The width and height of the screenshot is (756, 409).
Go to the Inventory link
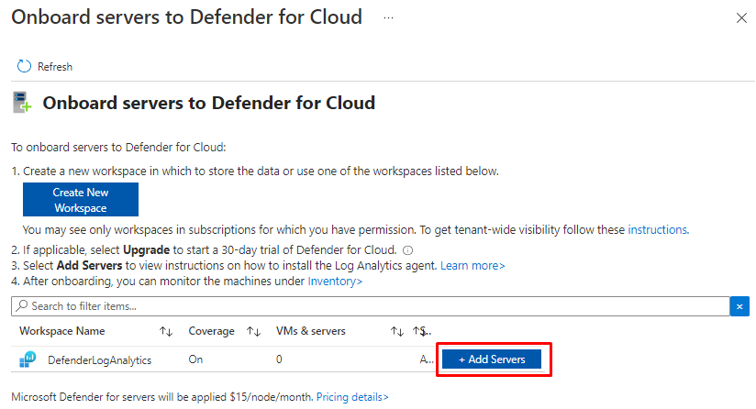pyautogui.click(x=335, y=281)
